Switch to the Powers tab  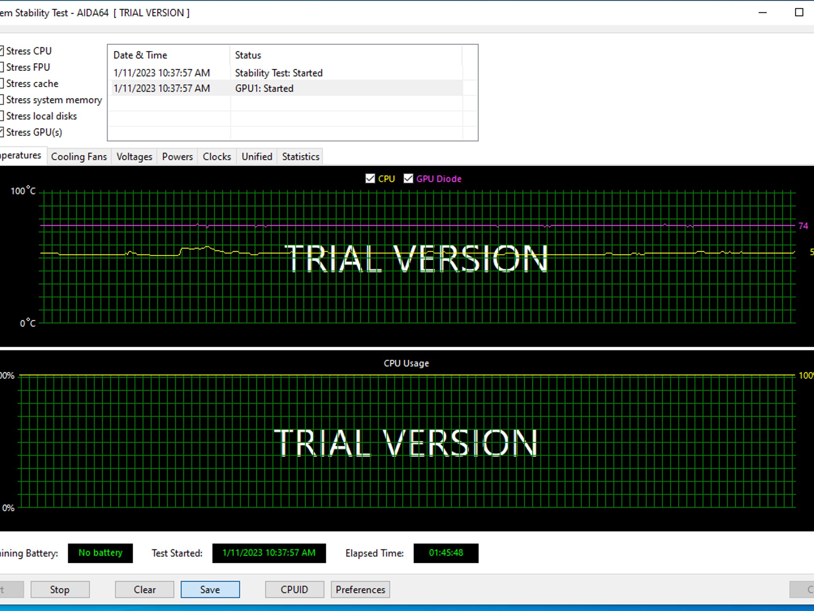click(177, 157)
